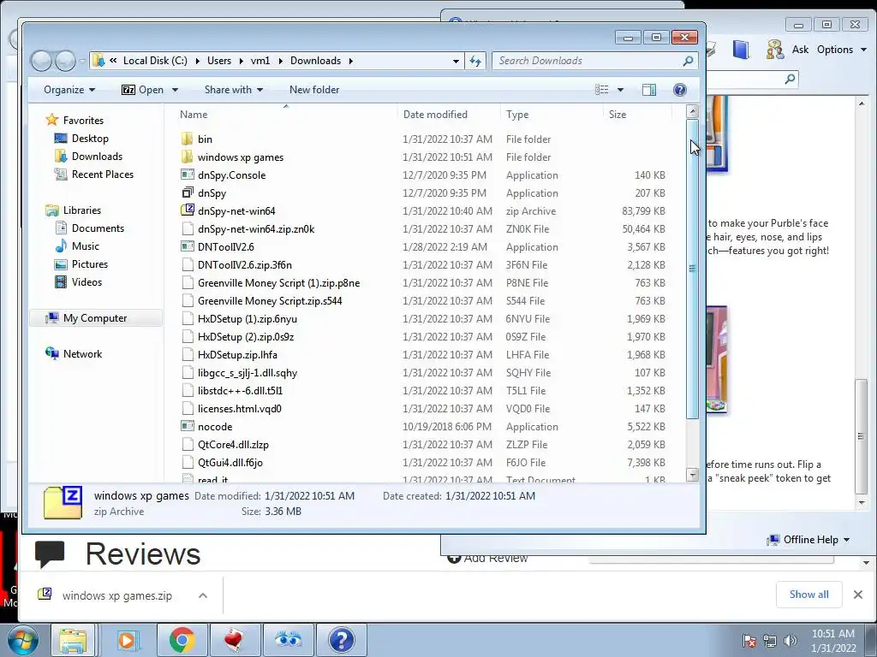Open Explorer help question mark icon
The image size is (877, 657).
click(679, 90)
